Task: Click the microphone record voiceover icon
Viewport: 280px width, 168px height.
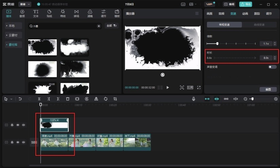Action: coord(194,99)
